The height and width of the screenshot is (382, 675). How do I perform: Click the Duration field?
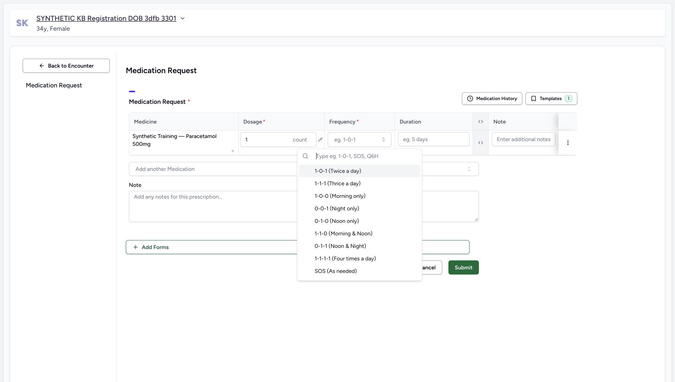[x=434, y=139]
